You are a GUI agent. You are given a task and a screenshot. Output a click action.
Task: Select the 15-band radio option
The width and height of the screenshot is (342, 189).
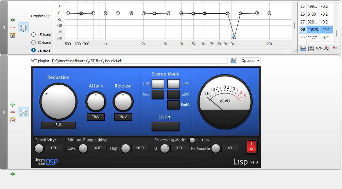[x=33, y=34]
